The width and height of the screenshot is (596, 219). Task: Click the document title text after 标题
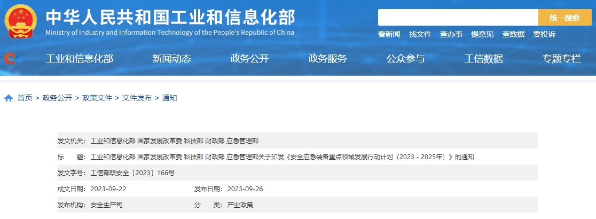coord(283,157)
